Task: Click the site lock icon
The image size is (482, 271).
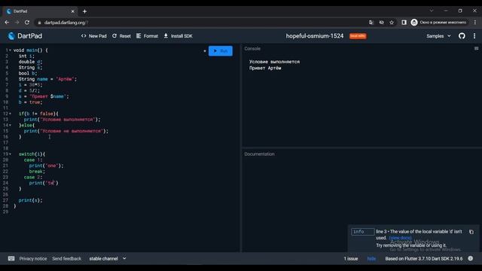Action: click(39, 23)
